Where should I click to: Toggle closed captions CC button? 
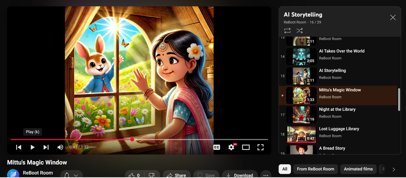[217, 147]
